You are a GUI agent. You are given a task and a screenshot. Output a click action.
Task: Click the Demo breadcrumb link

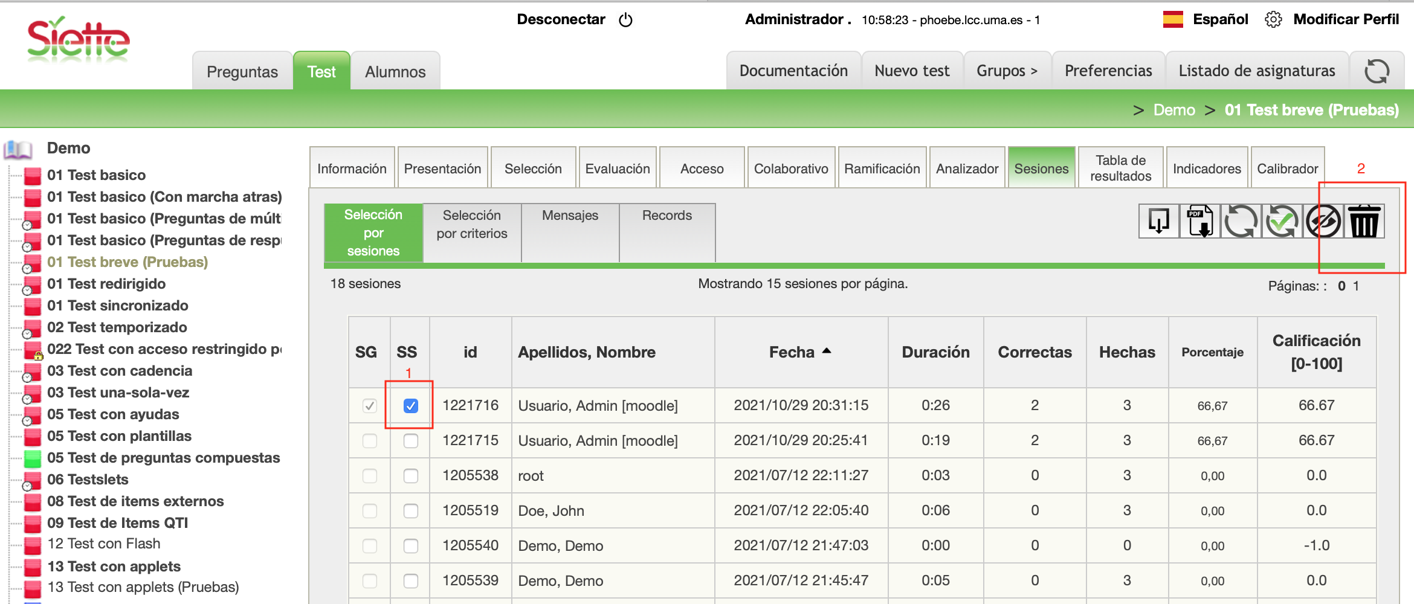tap(1173, 110)
